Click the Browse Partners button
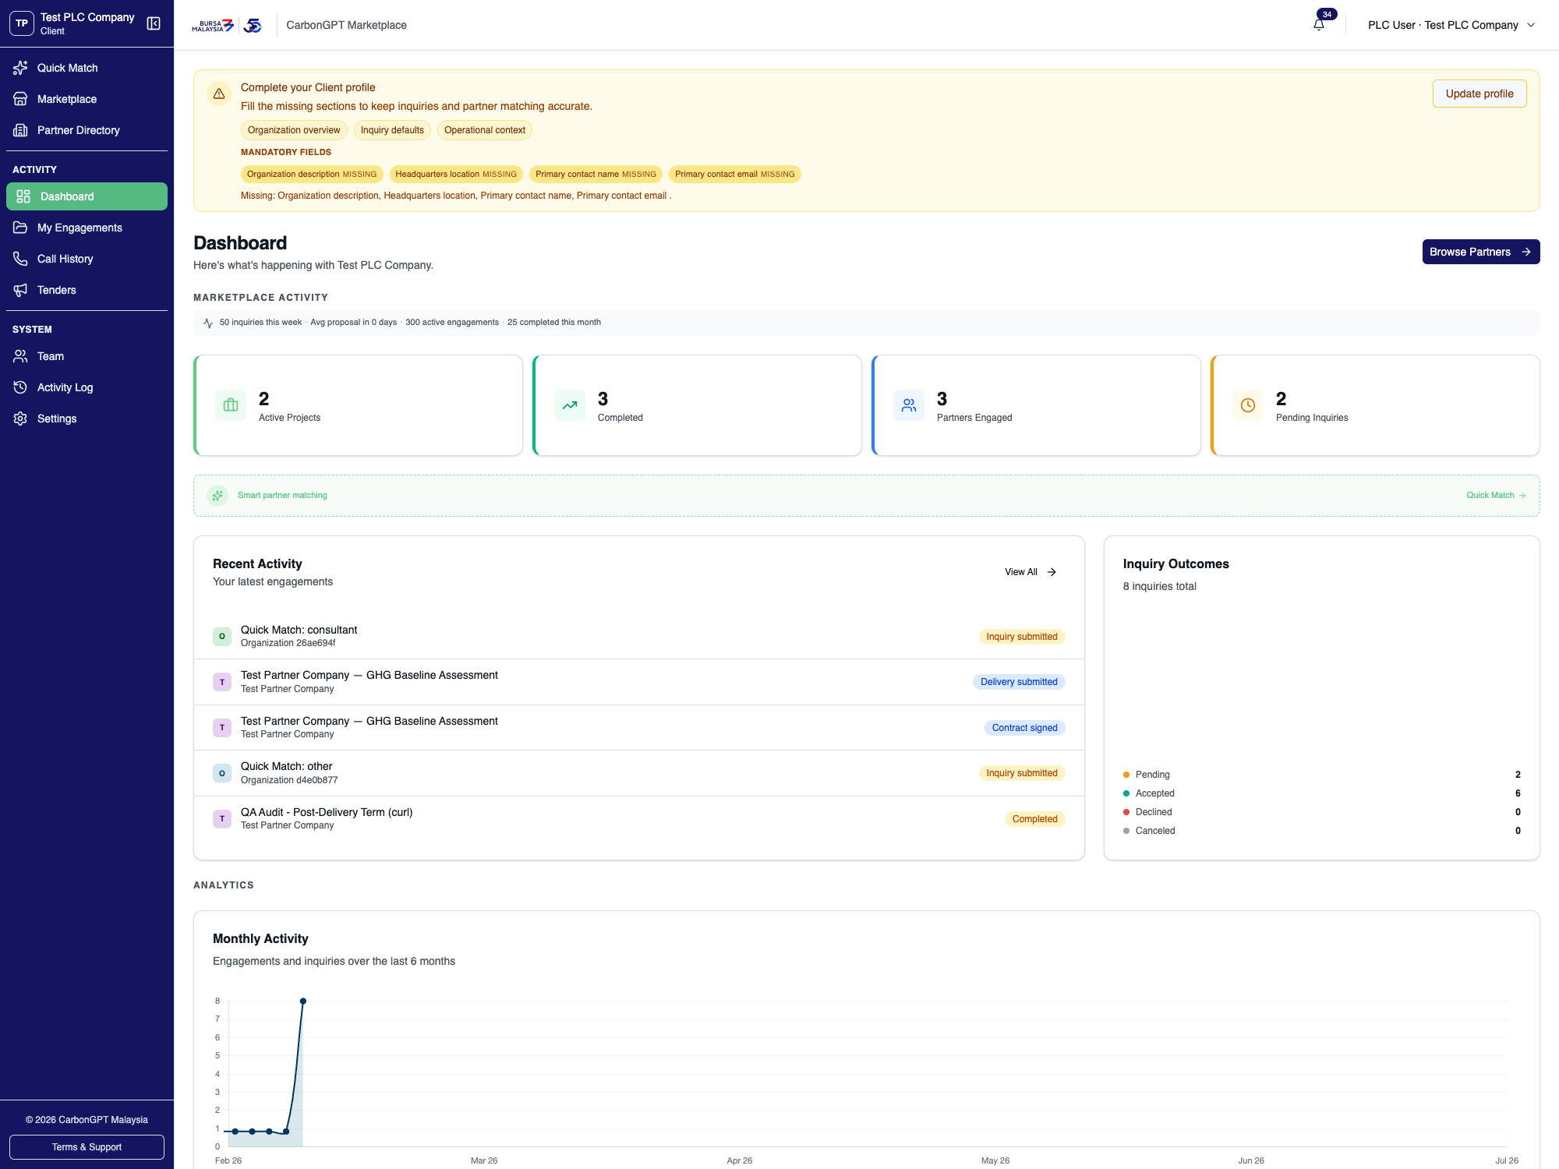Image resolution: width=1559 pixels, height=1169 pixels. (1481, 252)
